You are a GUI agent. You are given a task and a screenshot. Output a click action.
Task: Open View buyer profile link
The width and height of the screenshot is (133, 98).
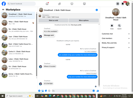point(76,25)
